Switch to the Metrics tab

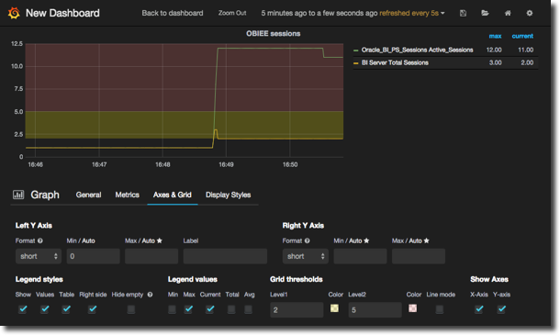point(127,195)
